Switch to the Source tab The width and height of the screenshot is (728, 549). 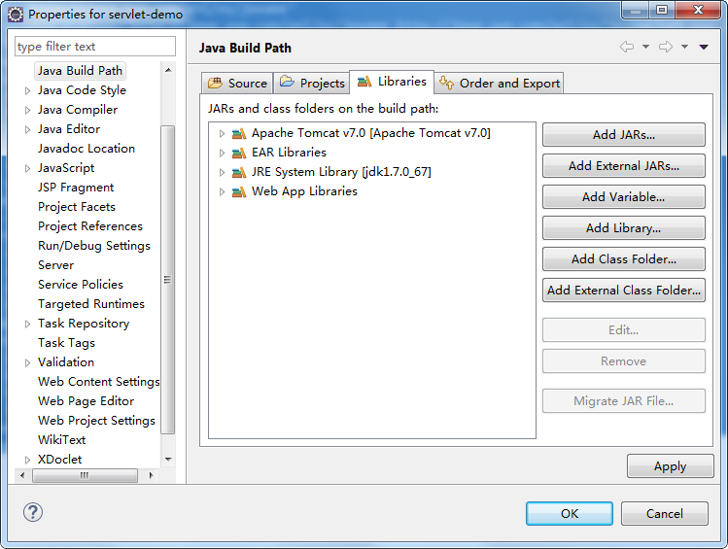[237, 84]
